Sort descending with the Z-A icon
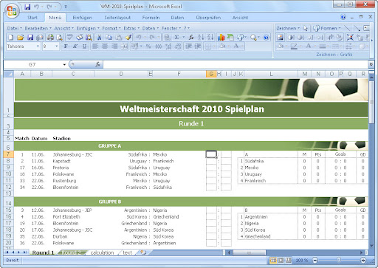Image resolution: width=378 pixels, height=268 pixels. tap(210, 38)
